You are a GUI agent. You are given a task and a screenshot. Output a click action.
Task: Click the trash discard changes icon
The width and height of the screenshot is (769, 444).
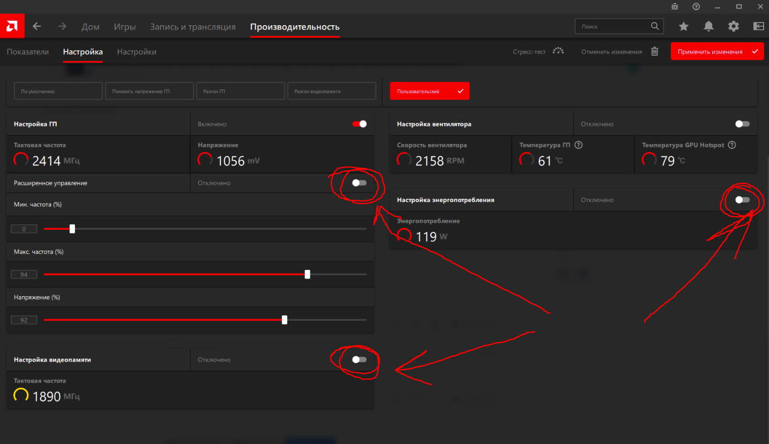(x=654, y=51)
